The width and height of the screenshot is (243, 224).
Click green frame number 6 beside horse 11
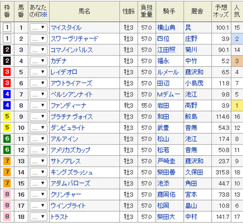pyautogui.click(x=7, y=139)
